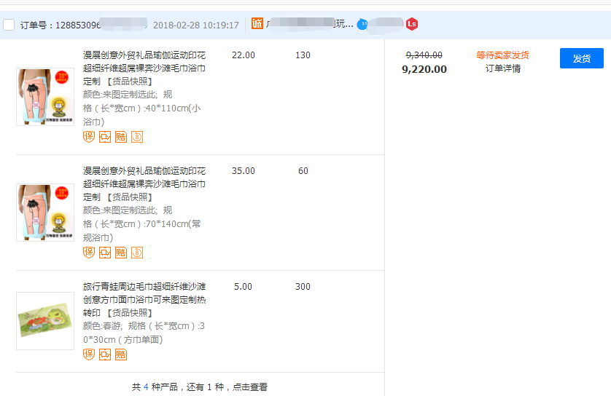Click 保 guarantee icon under first towel item
611x396 pixels.
89,137
